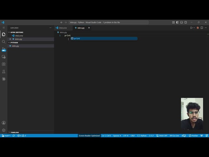Open the Remote Explorer view icon
This screenshot has width=209, height=157.
(4, 57)
